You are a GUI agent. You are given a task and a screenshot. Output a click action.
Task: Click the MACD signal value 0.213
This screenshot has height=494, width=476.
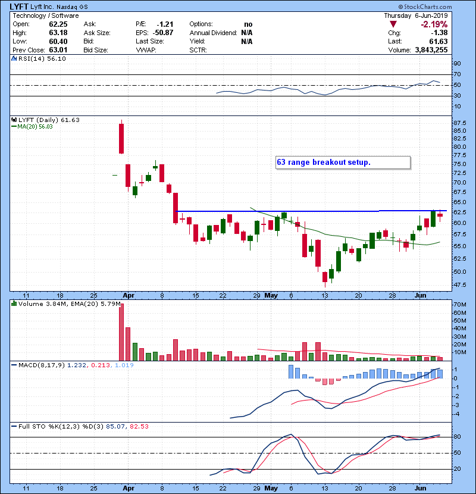(101, 365)
